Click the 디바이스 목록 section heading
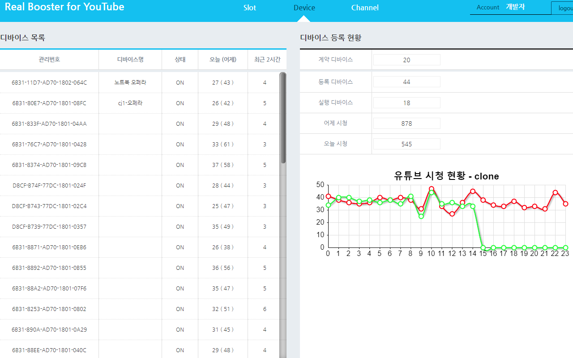 coord(22,38)
